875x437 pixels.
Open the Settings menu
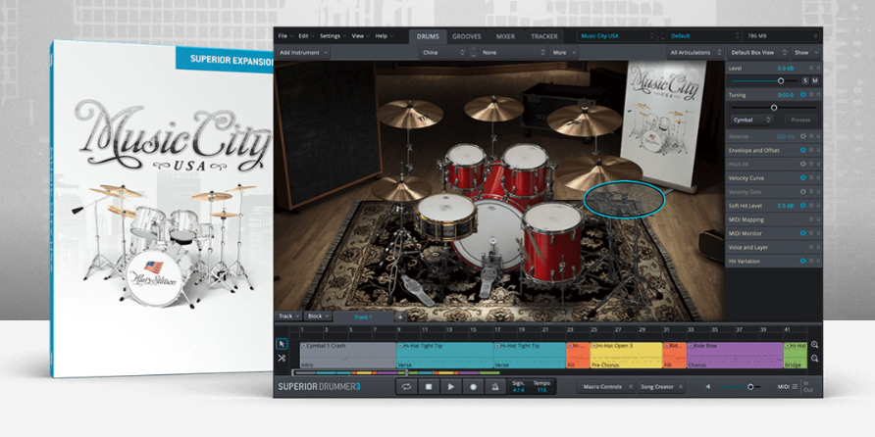coord(333,35)
